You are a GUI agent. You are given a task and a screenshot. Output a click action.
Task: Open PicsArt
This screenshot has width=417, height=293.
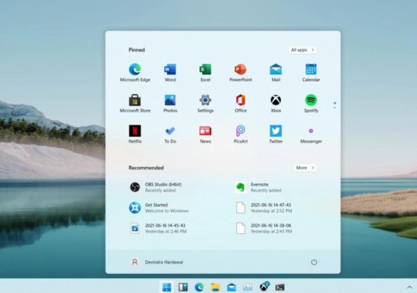pyautogui.click(x=240, y=134)
